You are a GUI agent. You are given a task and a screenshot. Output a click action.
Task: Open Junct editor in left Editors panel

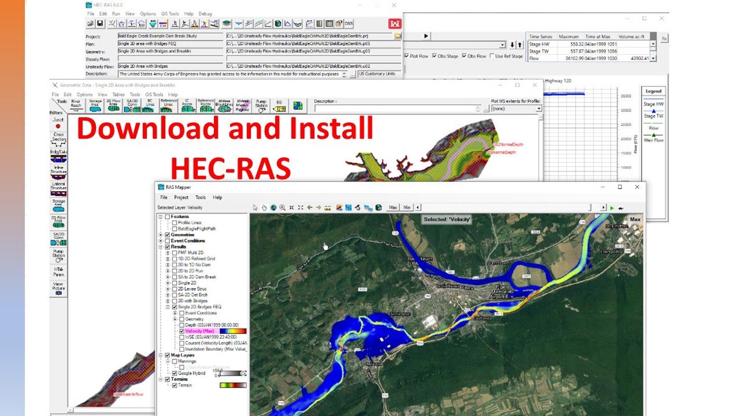[x=58, y=122]
